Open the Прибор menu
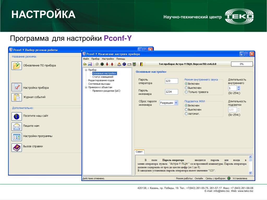This screenshot has height=200, width=267. tap(95, 59)
